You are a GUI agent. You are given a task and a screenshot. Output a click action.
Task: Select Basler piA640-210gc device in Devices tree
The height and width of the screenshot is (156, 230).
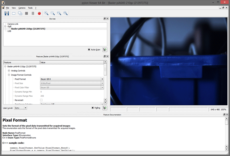click(28, 29)
